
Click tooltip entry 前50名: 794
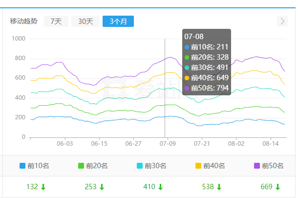pos(206,88)
